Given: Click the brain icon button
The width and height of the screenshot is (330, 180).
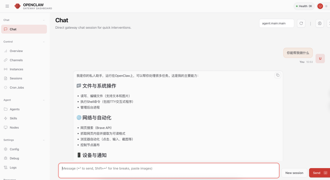Looking at the screenshot, I should tap(320, 23).
